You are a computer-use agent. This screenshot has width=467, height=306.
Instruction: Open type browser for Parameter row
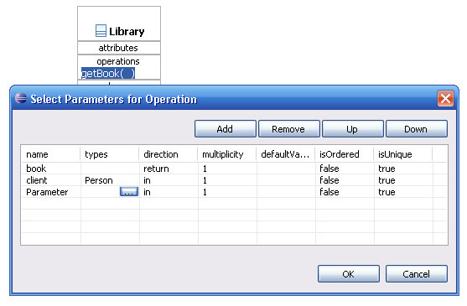(x=129, y=192)
